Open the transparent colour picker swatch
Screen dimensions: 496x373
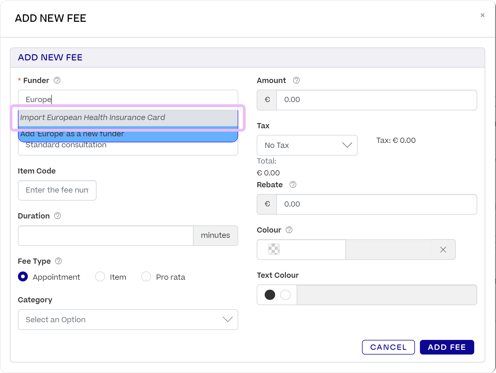tap(274, 249)
